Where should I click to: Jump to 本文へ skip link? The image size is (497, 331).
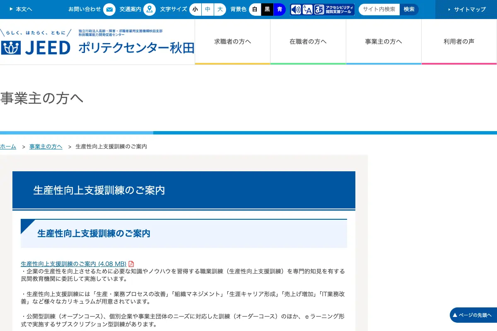point(21,9)
